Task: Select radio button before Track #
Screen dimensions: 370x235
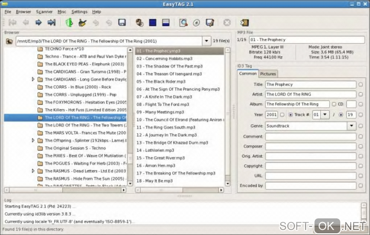Action: coord(291,115)
